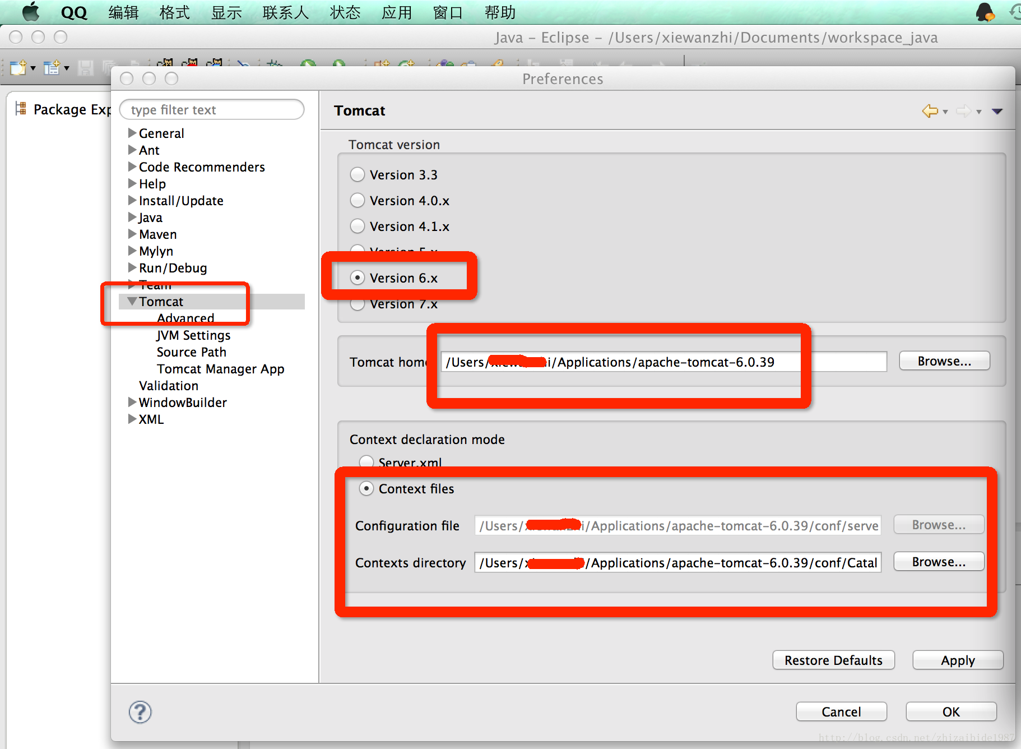
Task: Select the JVM Settings page
Action: pos(193,335)
